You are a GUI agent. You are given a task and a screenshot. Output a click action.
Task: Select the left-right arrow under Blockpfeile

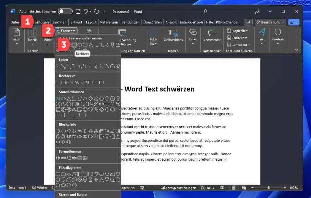click(80, 131)
